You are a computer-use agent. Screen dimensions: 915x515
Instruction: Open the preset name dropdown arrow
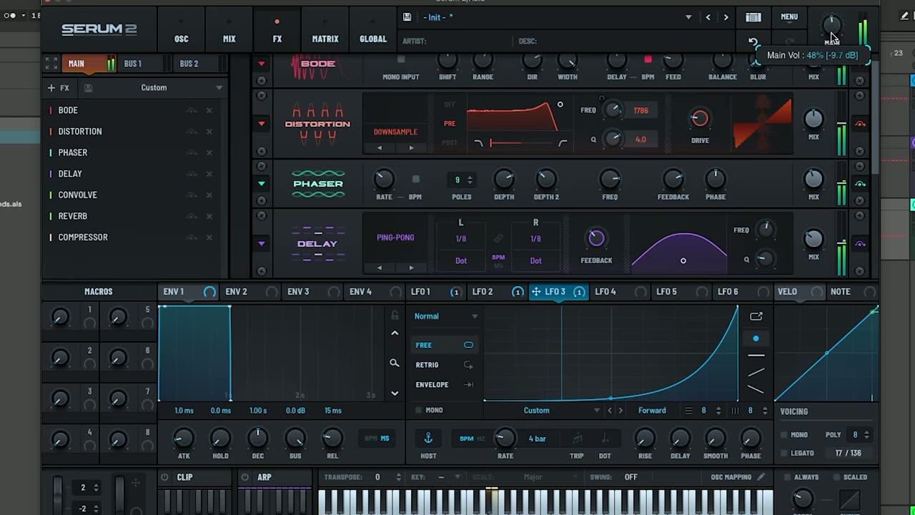[x=688, y=17]
